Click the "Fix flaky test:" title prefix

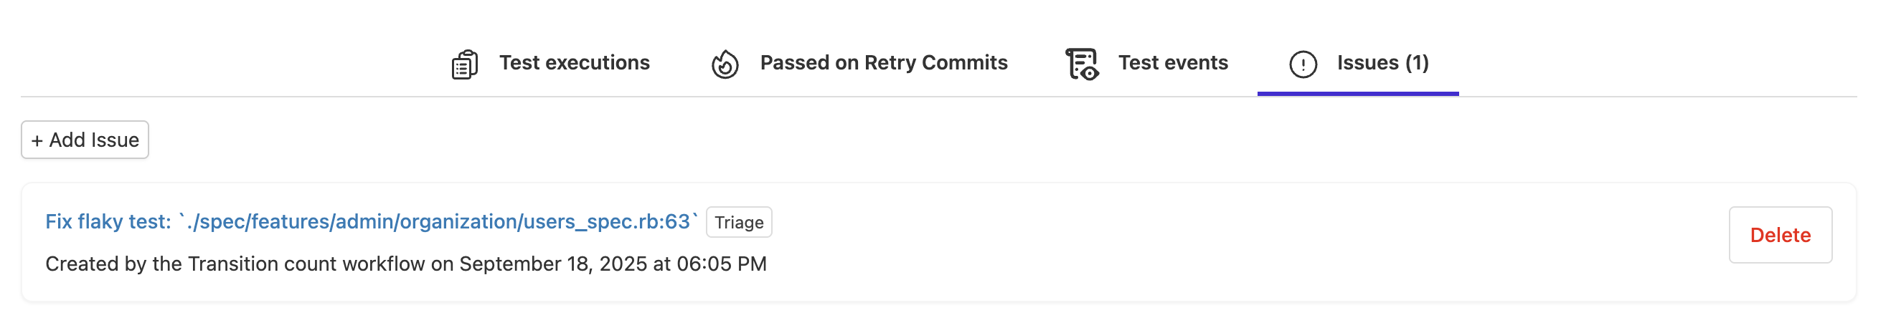coord(108,222)
